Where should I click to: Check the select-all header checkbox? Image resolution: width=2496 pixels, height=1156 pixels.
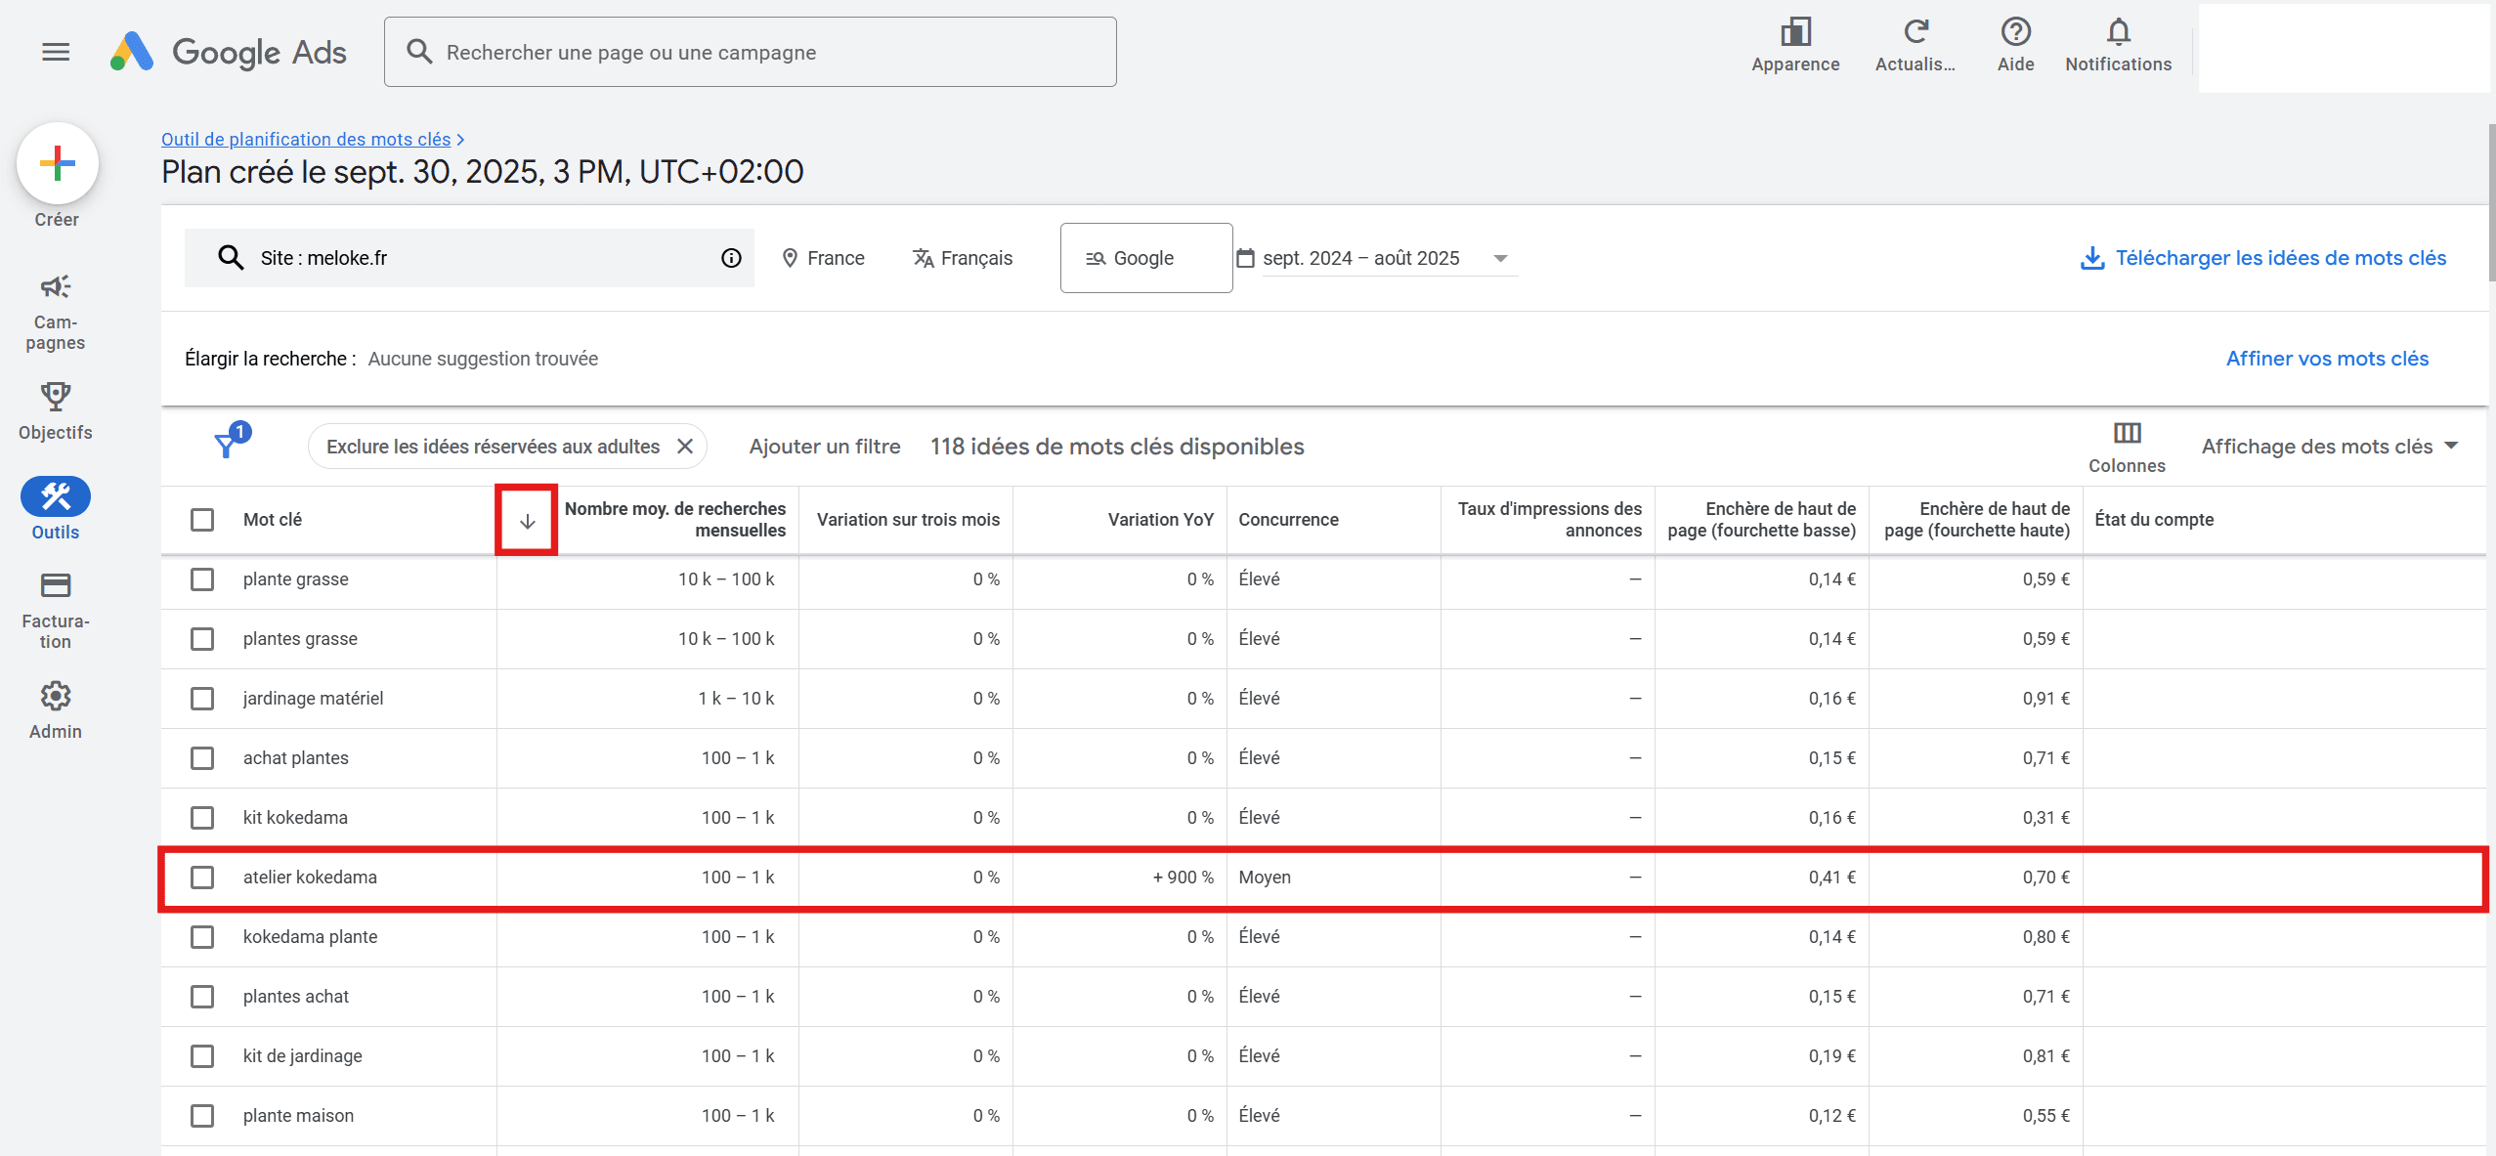point(202,520)
